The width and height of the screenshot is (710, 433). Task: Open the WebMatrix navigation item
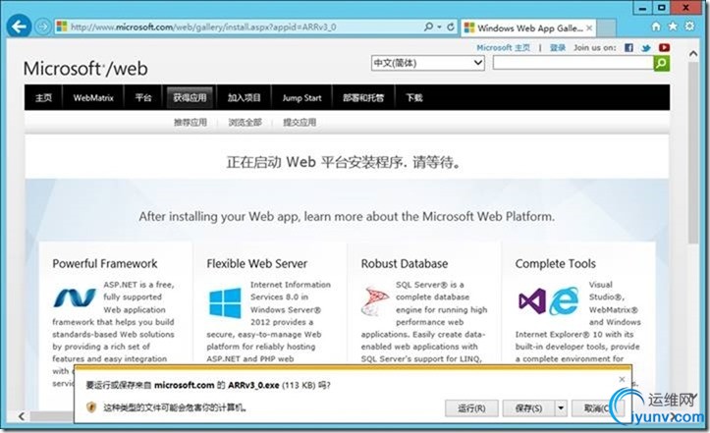click(93, 97)
